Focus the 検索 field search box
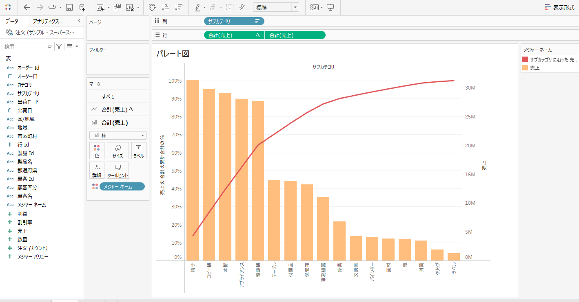 pyautogui.click(x=28, y=47)
